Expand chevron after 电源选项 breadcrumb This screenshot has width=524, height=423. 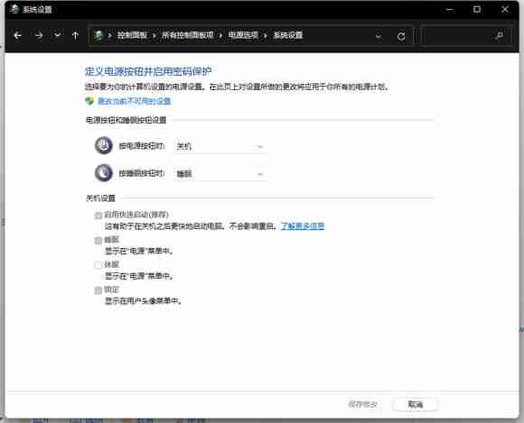point(266,35)
